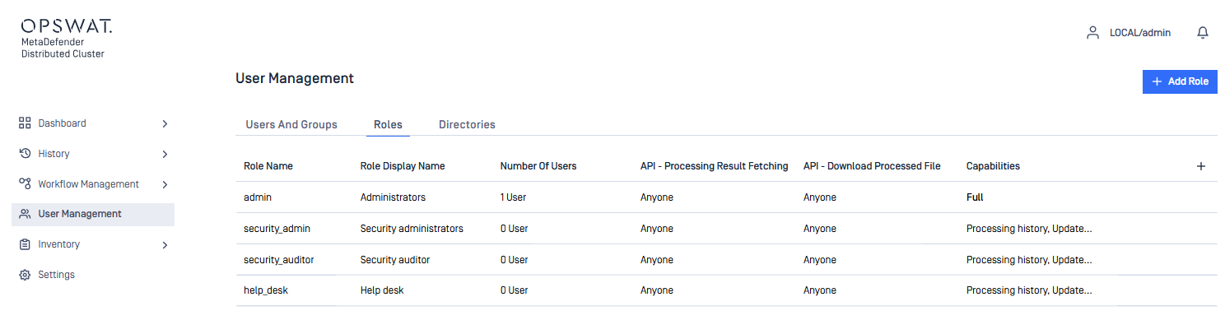Open the notifications bell
This screenshot has height=334, width=1225.
click(x=1203, y=33)
